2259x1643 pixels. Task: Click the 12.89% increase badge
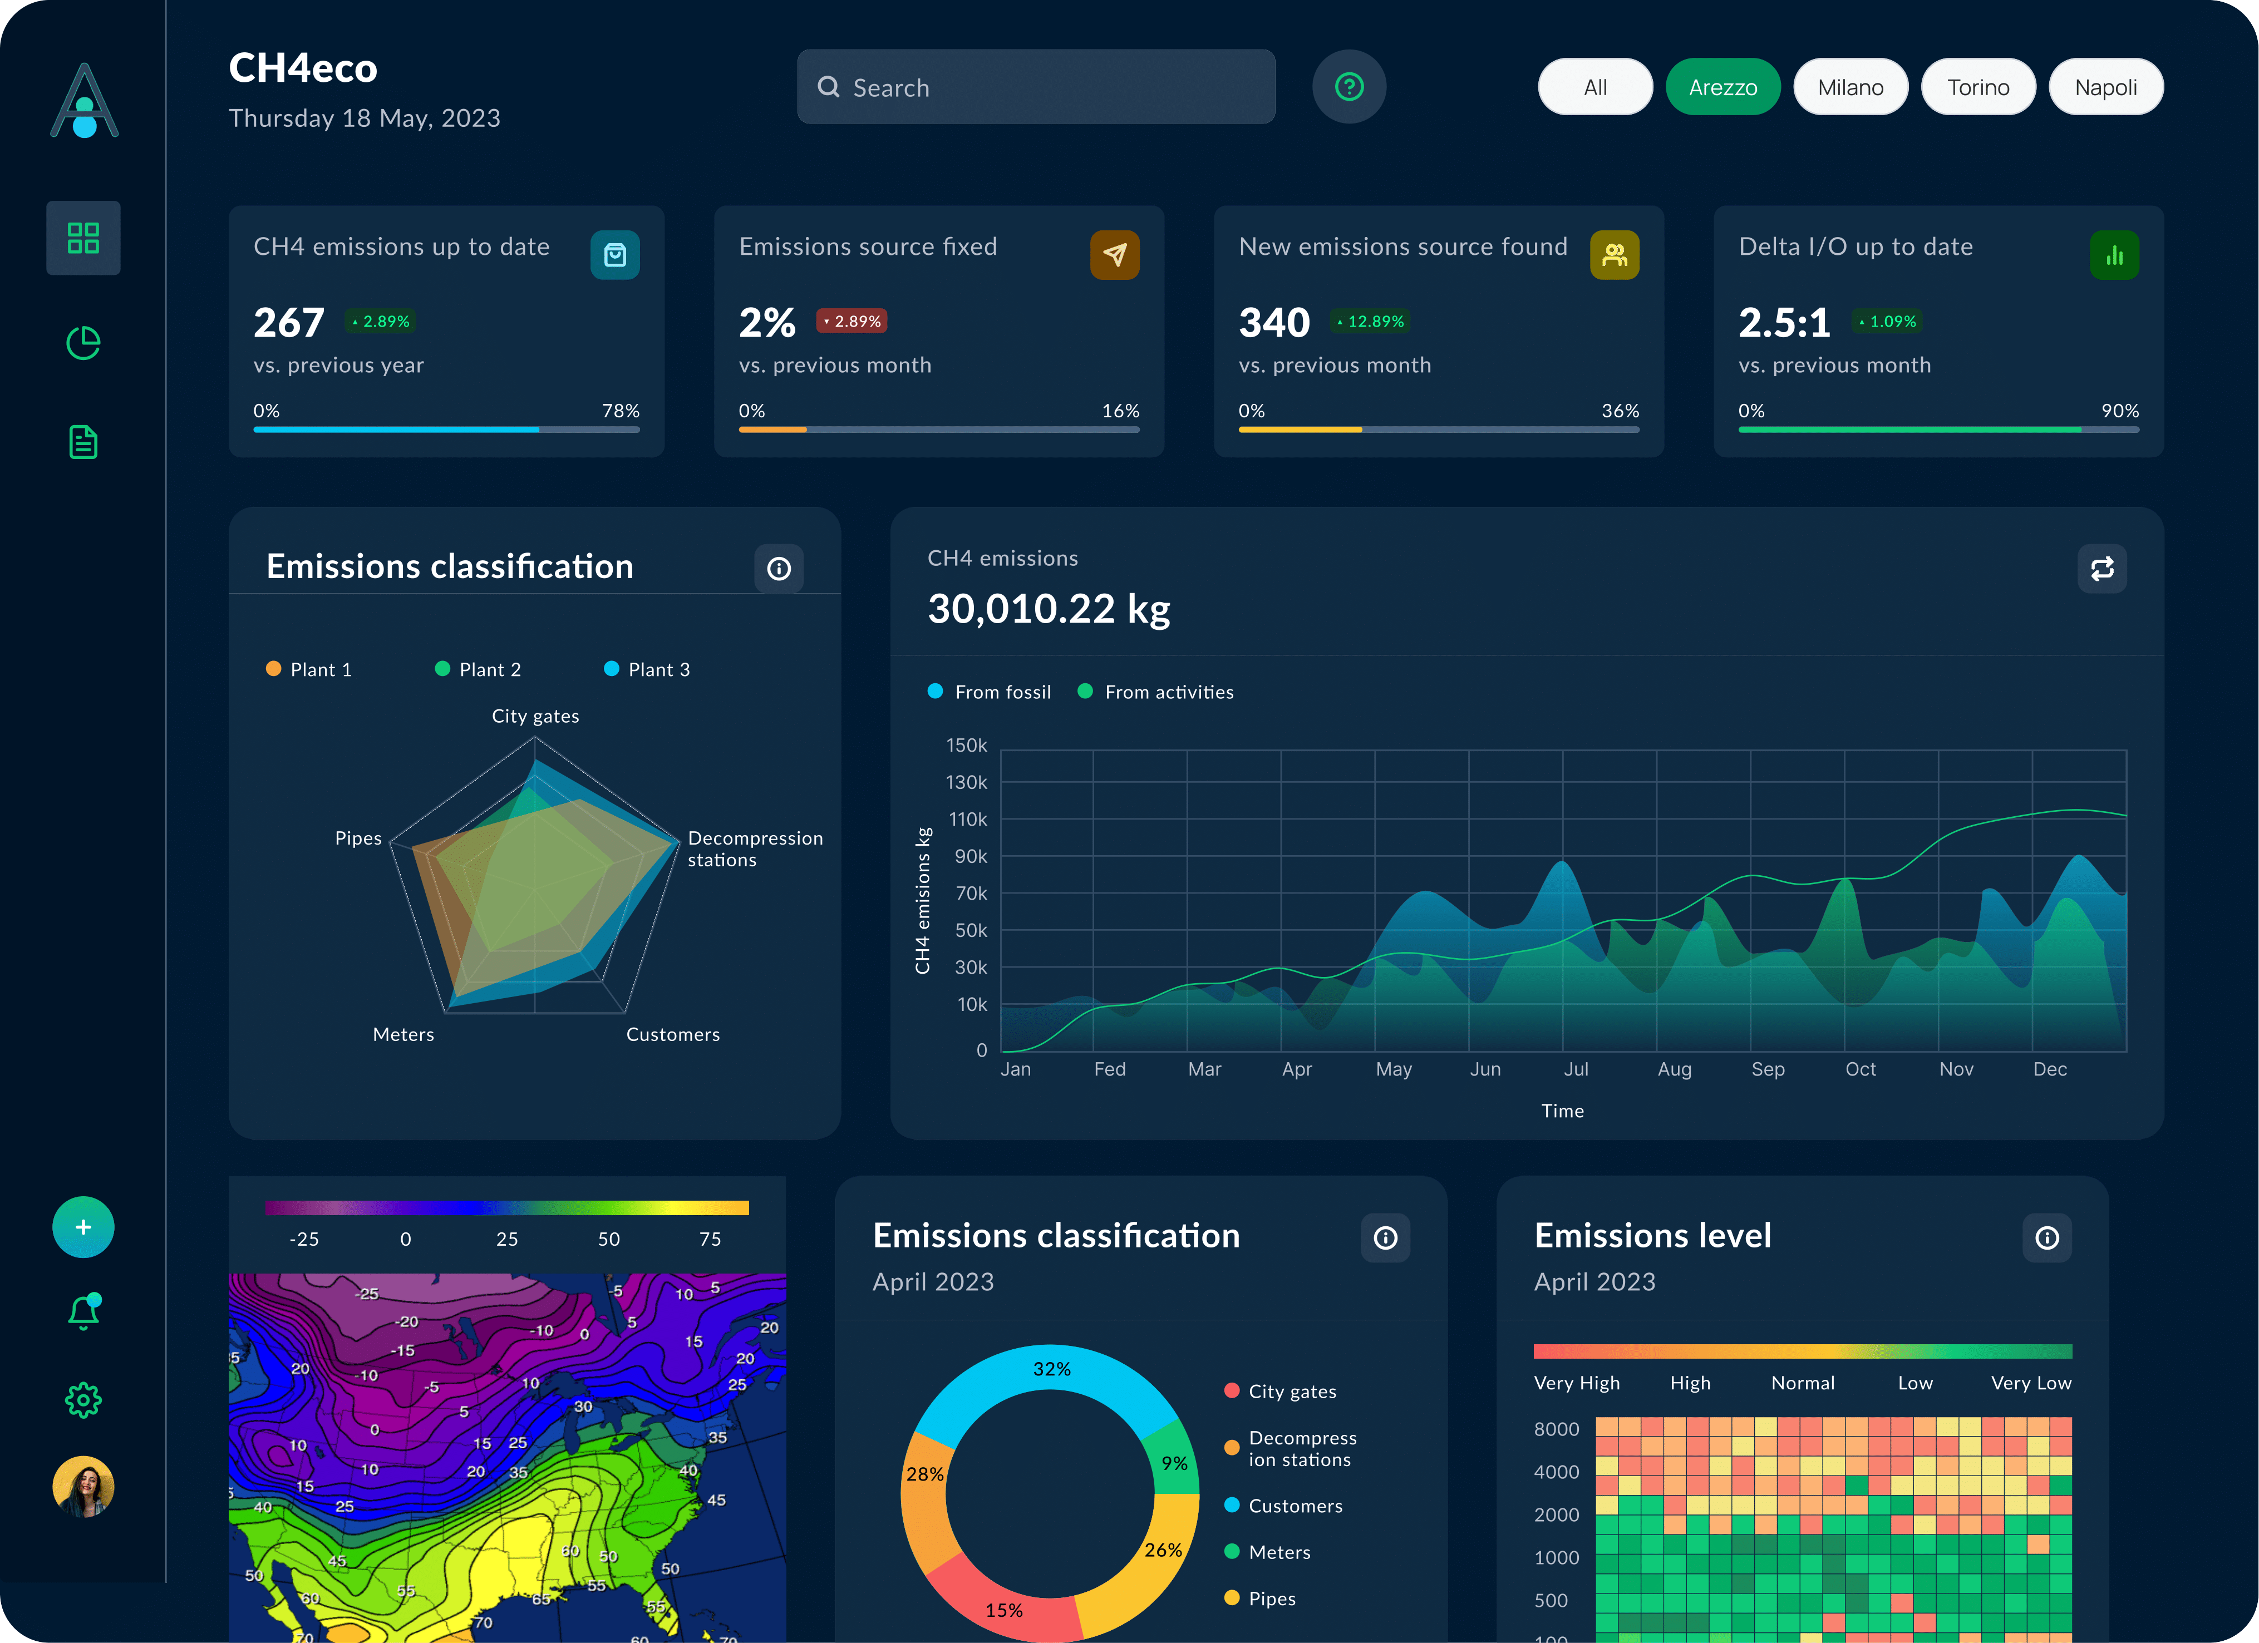[x=1371, y=320]
